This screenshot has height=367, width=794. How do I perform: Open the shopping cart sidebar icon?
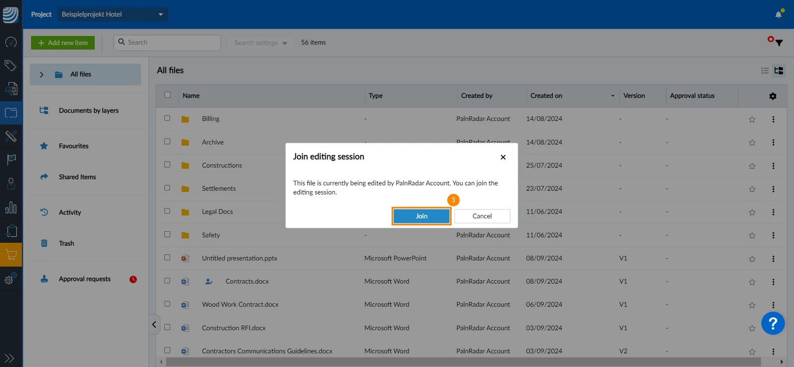tap(11, 255)
